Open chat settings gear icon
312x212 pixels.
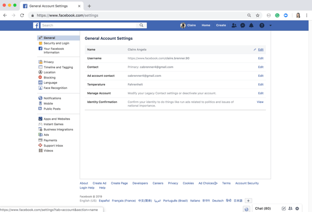297,208
